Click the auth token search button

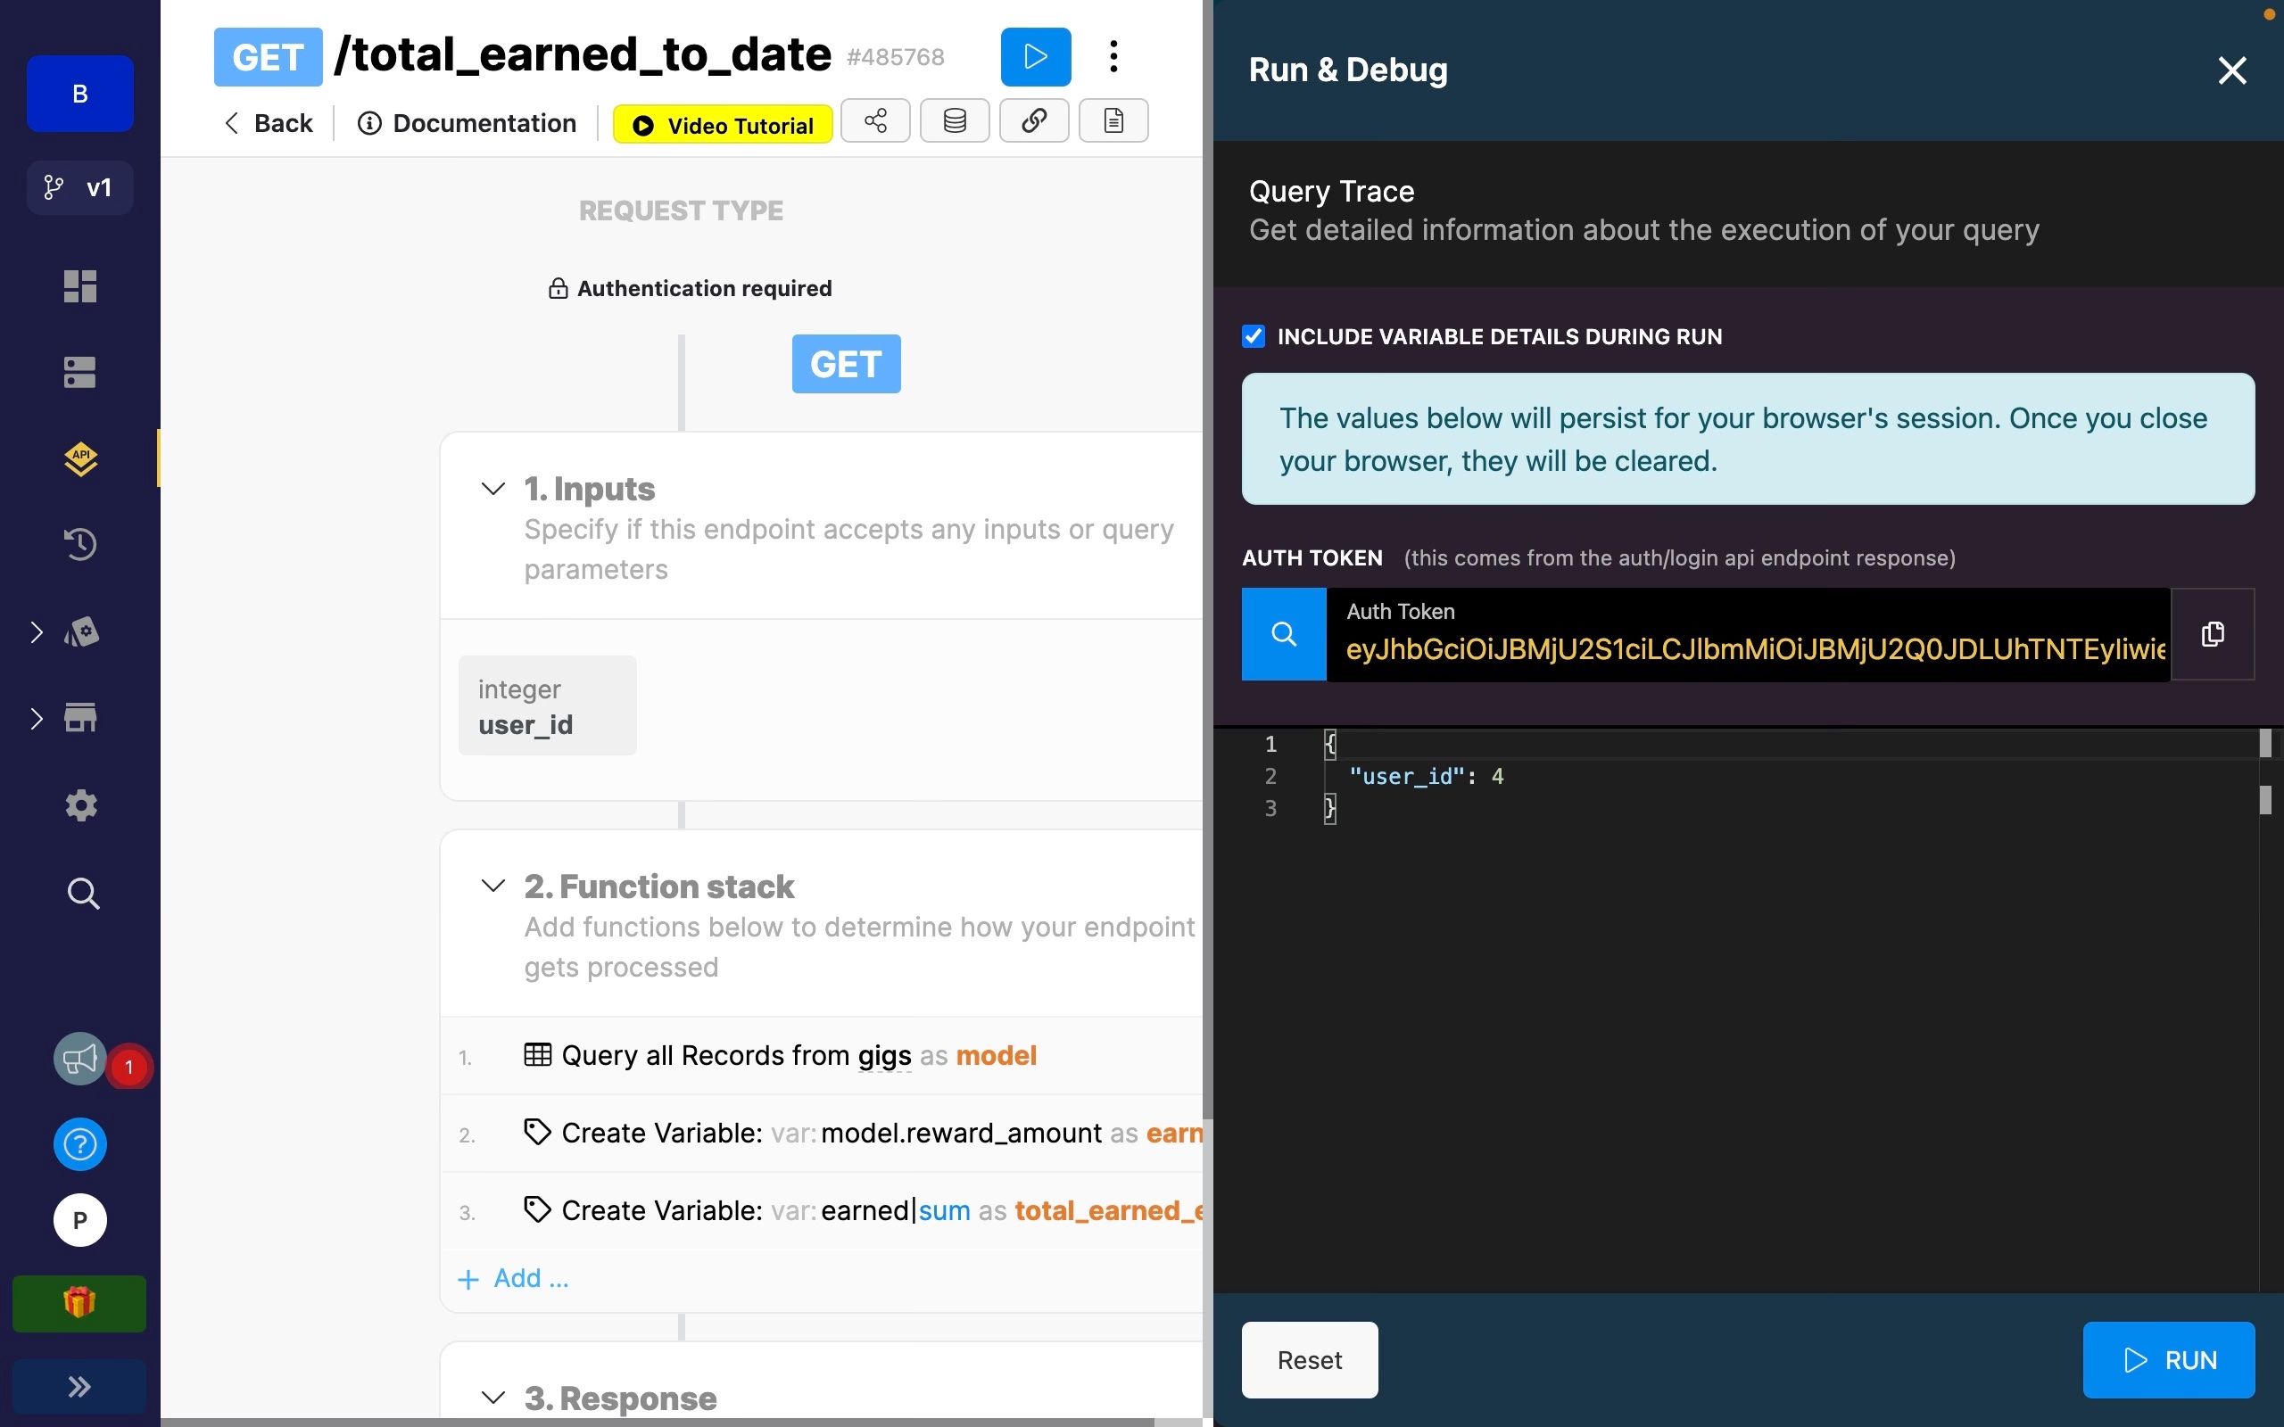tap(1284, 634)
